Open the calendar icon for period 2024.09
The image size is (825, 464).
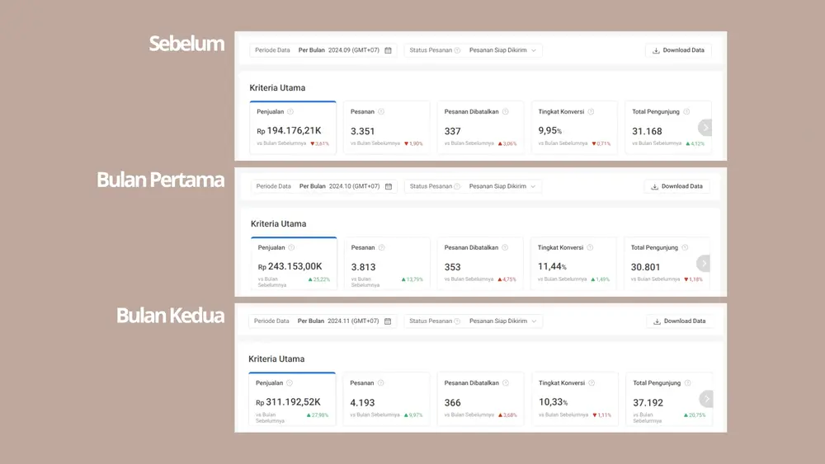click(x=388, y=50)
